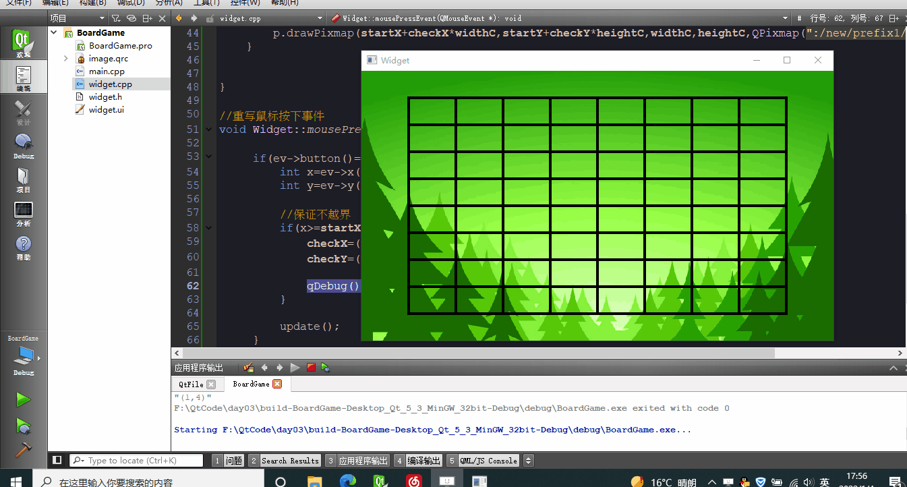Screen dimensions: 907x487
Task: Attach debugger to the running application
Action: point(326,368)
